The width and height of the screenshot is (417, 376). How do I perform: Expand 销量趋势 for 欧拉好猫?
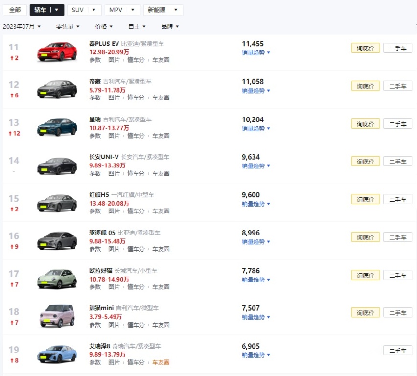point(256,280)
